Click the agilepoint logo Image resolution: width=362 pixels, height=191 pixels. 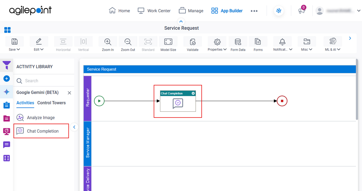tap(31, 10)
